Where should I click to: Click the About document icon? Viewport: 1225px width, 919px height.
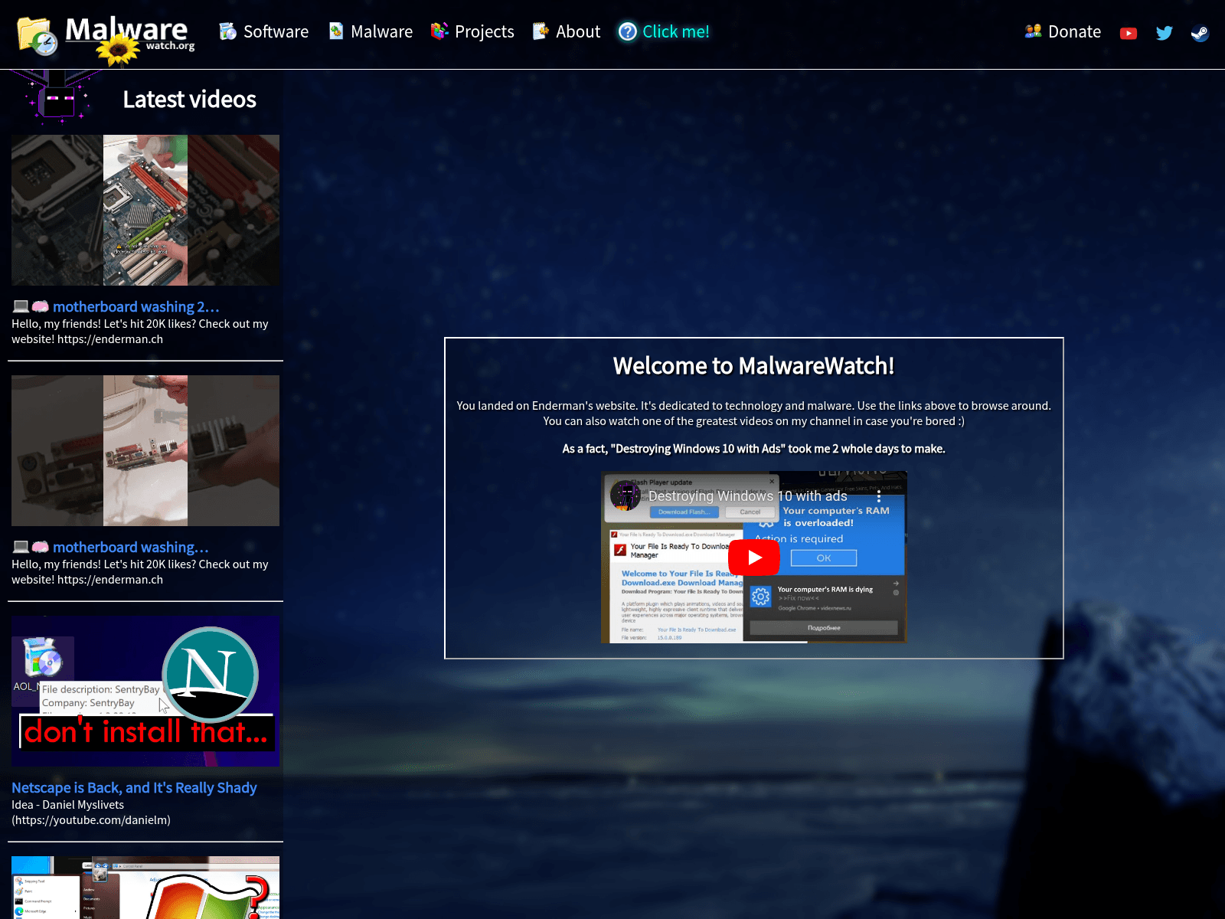[x=541, y=31]
